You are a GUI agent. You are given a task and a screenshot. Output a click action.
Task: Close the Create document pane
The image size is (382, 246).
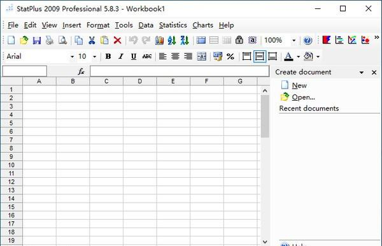coord(374,73)
